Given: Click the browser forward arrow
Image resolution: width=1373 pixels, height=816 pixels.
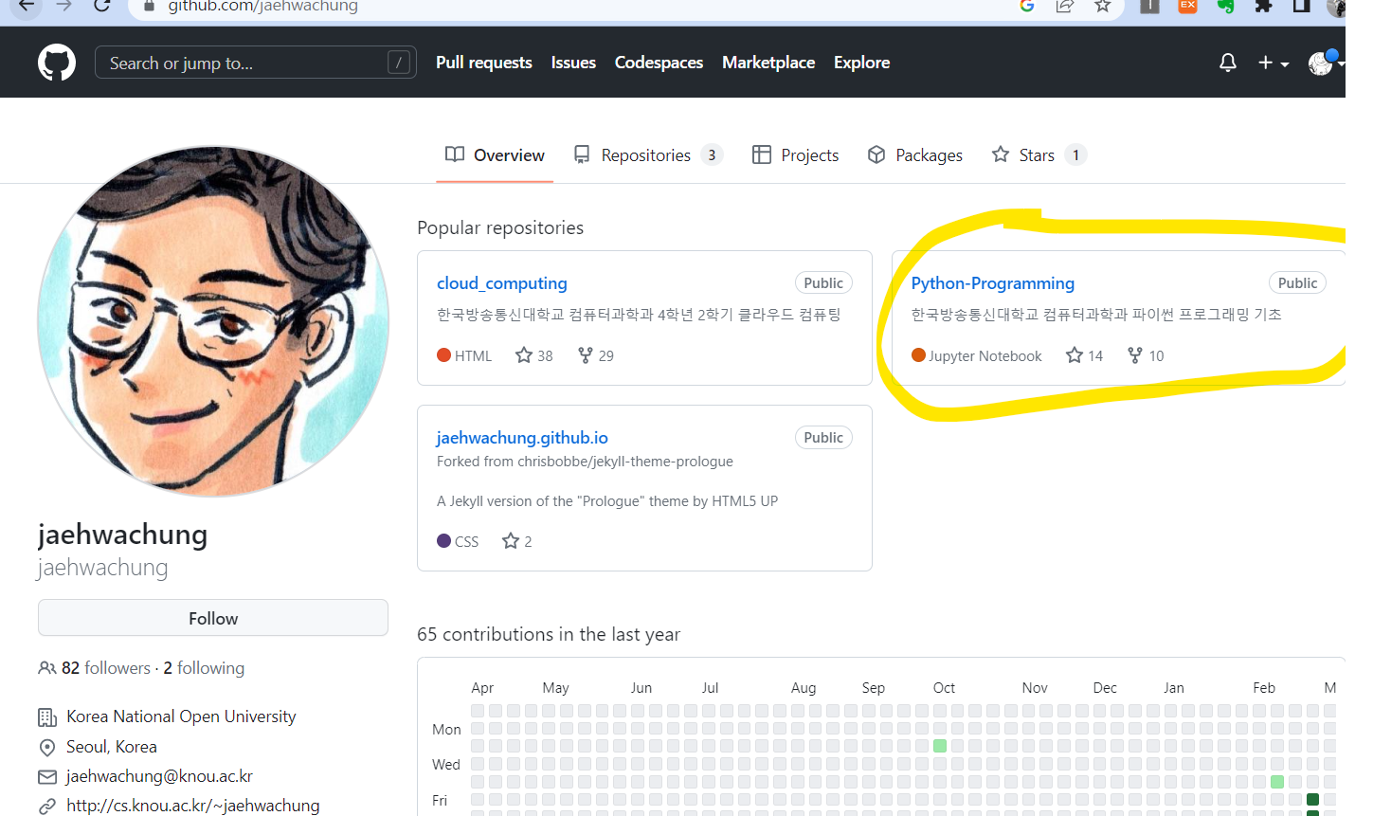Looking at the screenshot, I should click(x=63, y=7).
